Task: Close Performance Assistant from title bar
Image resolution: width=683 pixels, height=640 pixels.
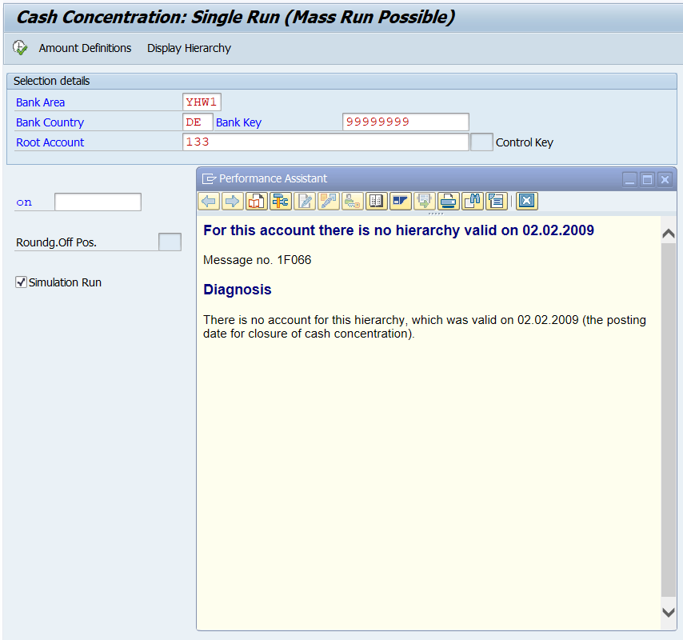Action: coord(665,179)
